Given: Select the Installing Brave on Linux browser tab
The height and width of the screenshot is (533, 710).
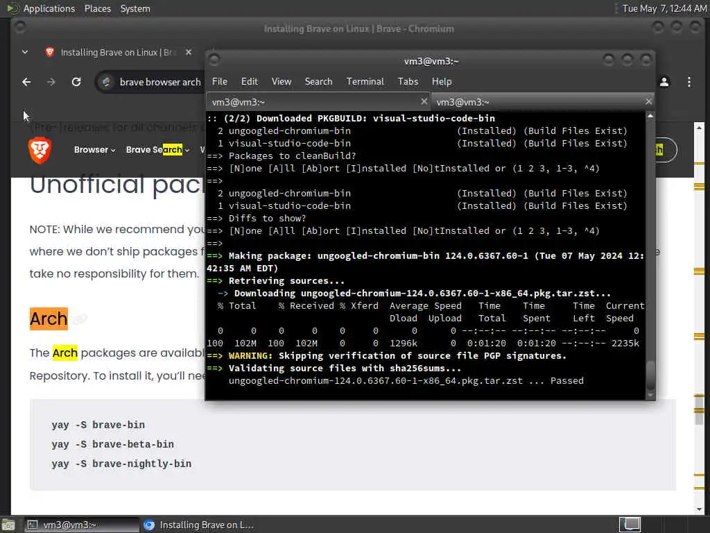Looking at the screenshot, I should click(x=119, y=52).
